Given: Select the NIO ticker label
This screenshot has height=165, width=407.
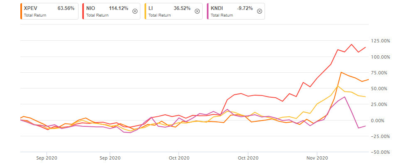Looking at the screenshot, I should [x=90, y=8].
